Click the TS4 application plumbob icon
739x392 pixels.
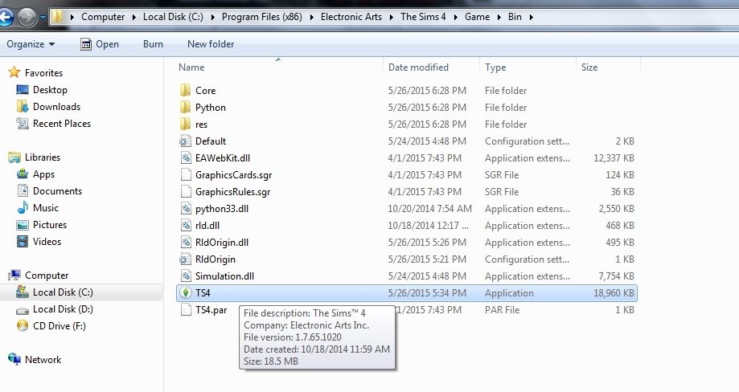[186, 292]
